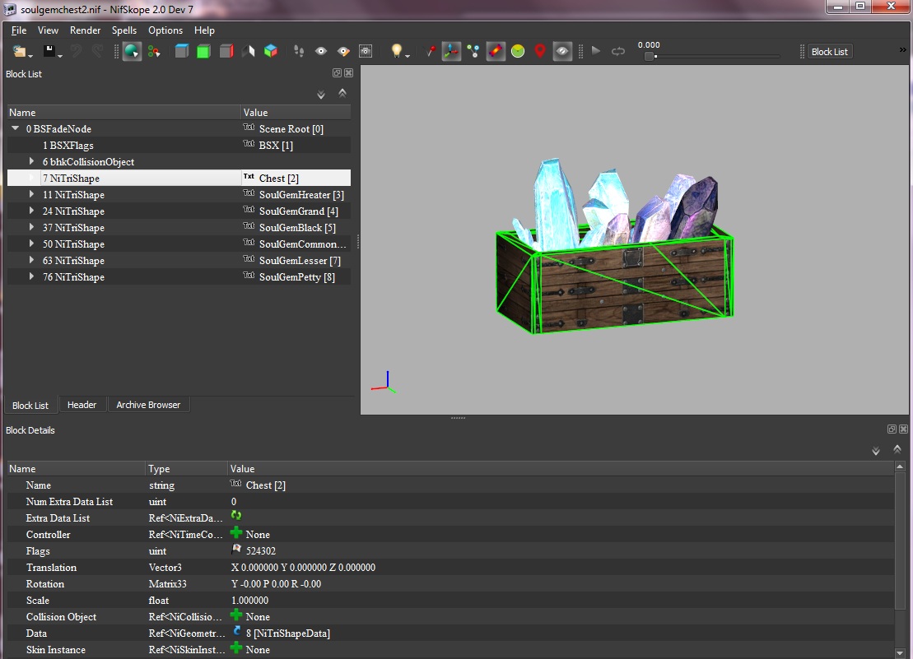Expand the 24 NiTriShape node
Image resolution: width=913 pixels, height=659 pixels.
pos(31,211)
